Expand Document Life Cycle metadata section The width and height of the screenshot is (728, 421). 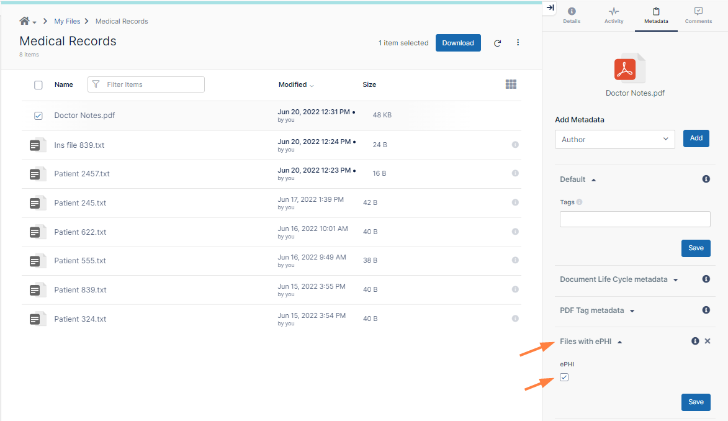tap(618, 279)
